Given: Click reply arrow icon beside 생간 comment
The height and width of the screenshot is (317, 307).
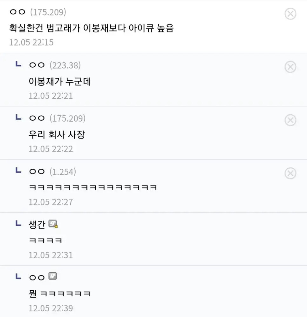Looking at the screenshot, I should (x=18, y=224).
